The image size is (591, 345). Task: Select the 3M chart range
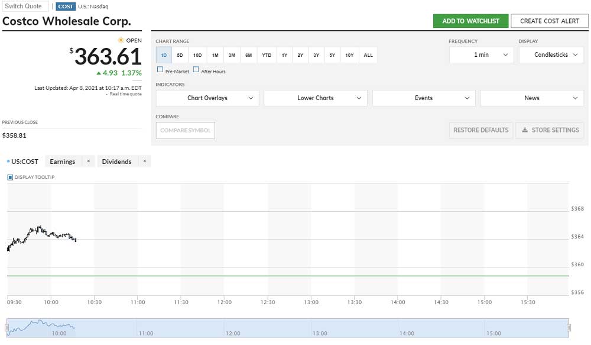[232, 55]
